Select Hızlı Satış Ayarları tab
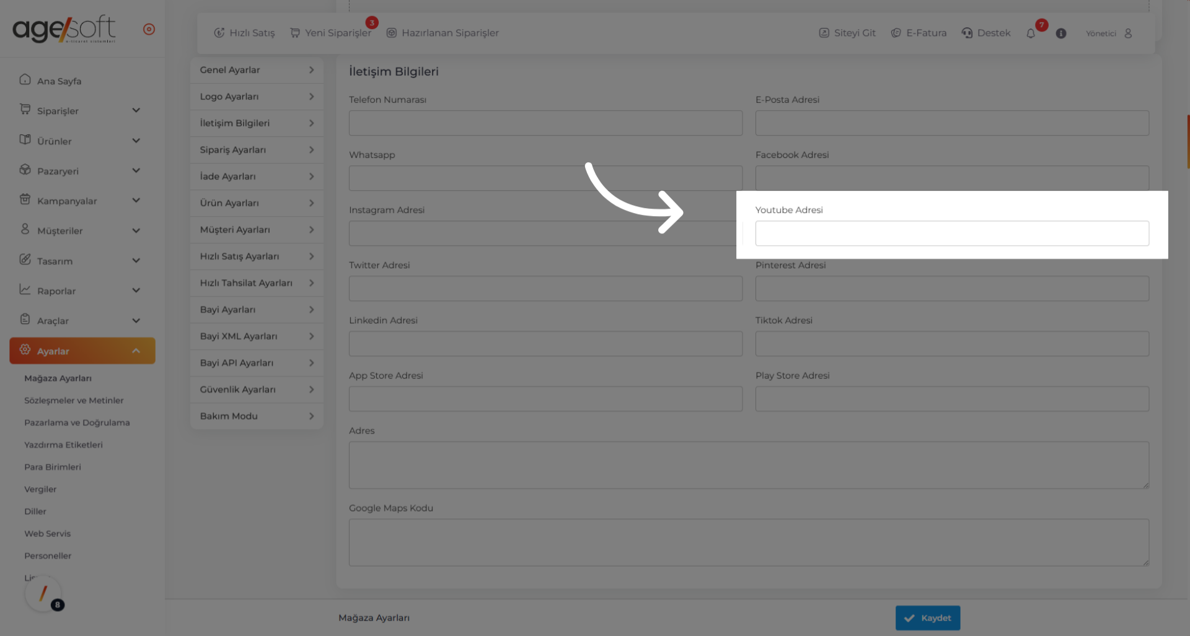The image size is (1190, 636). point(257,256)
